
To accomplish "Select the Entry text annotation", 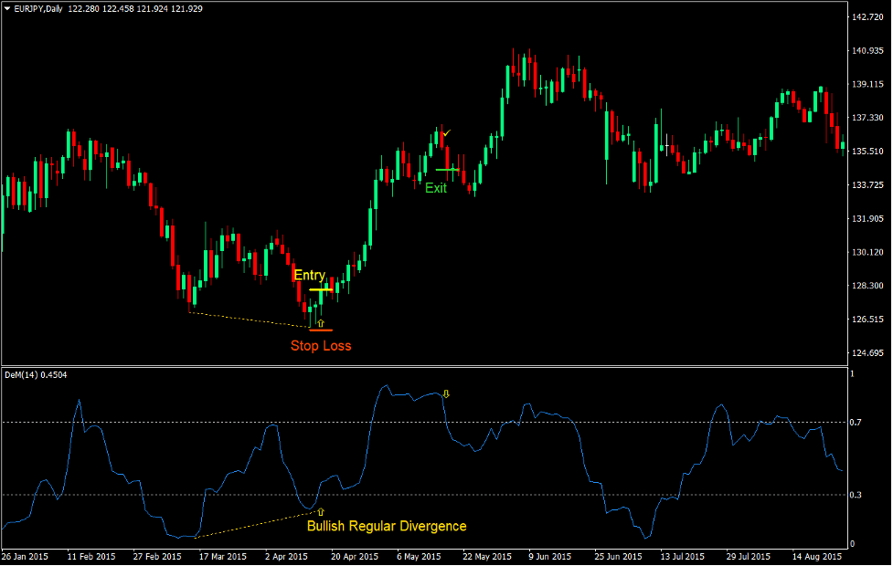I will coord(309,274).
